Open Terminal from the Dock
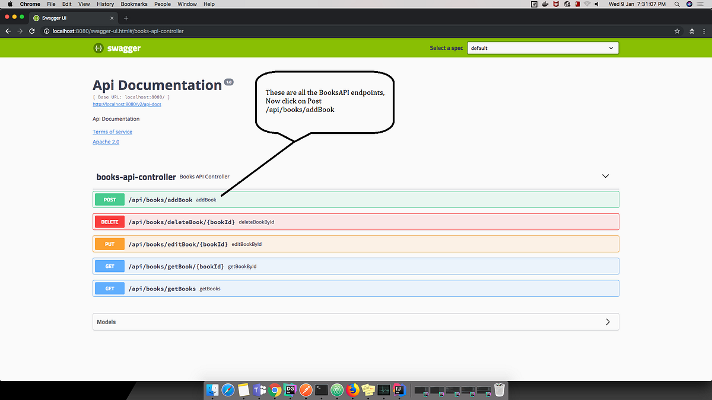712x400 pixels. tap(321, 389)
